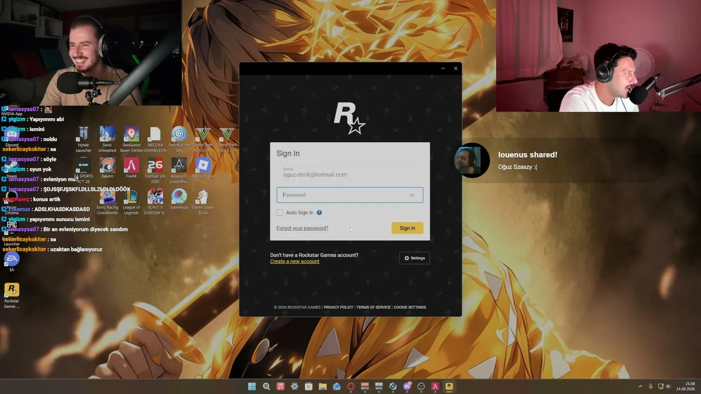Select the Assassin's Creed desktop shortcut
The image size is (701, 394).
point(179,170)
